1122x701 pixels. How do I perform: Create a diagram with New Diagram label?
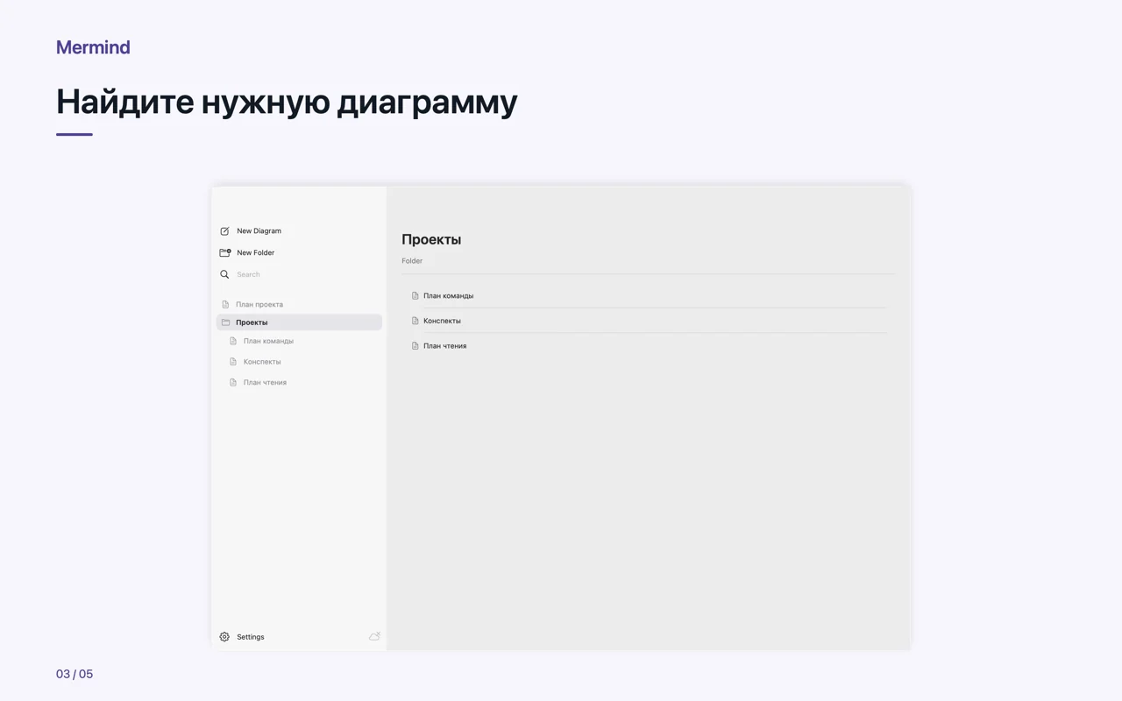pos(259,231)
